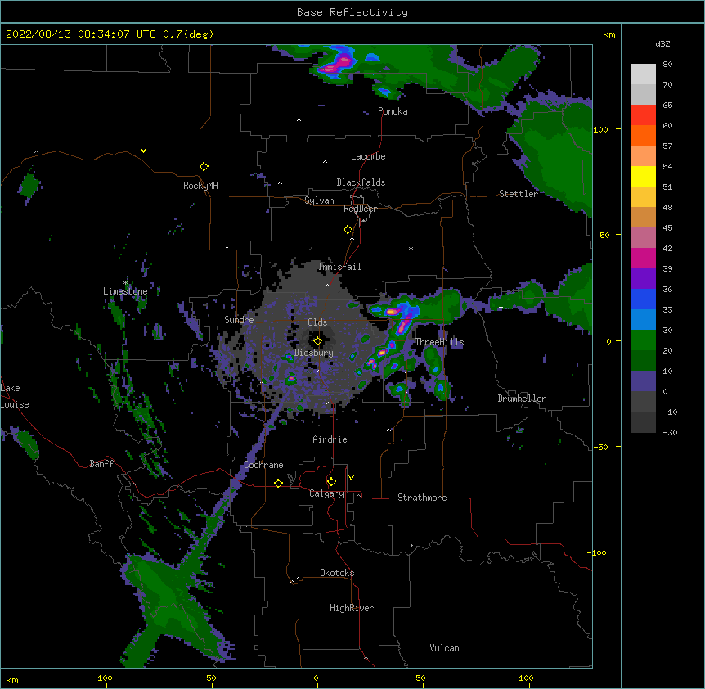Click the Ponoka city label
Viewport: 705px width, 689px height.
[393, 111]
